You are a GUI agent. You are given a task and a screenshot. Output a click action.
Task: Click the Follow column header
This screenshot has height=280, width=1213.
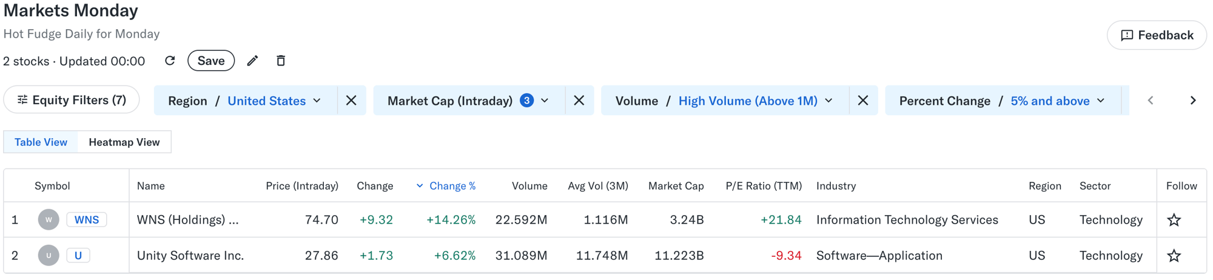pos(1181,186)
